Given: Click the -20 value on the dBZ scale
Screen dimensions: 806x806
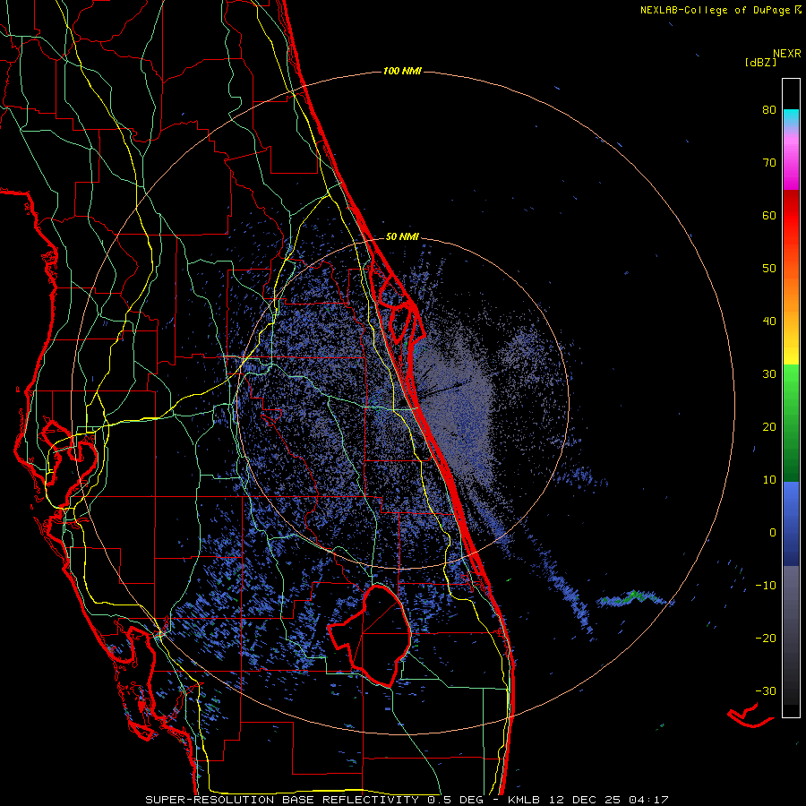Looking at the screenshot, I should (x=766, y=639).
